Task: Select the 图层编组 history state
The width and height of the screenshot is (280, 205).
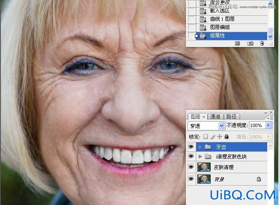Action: [232, 28]
